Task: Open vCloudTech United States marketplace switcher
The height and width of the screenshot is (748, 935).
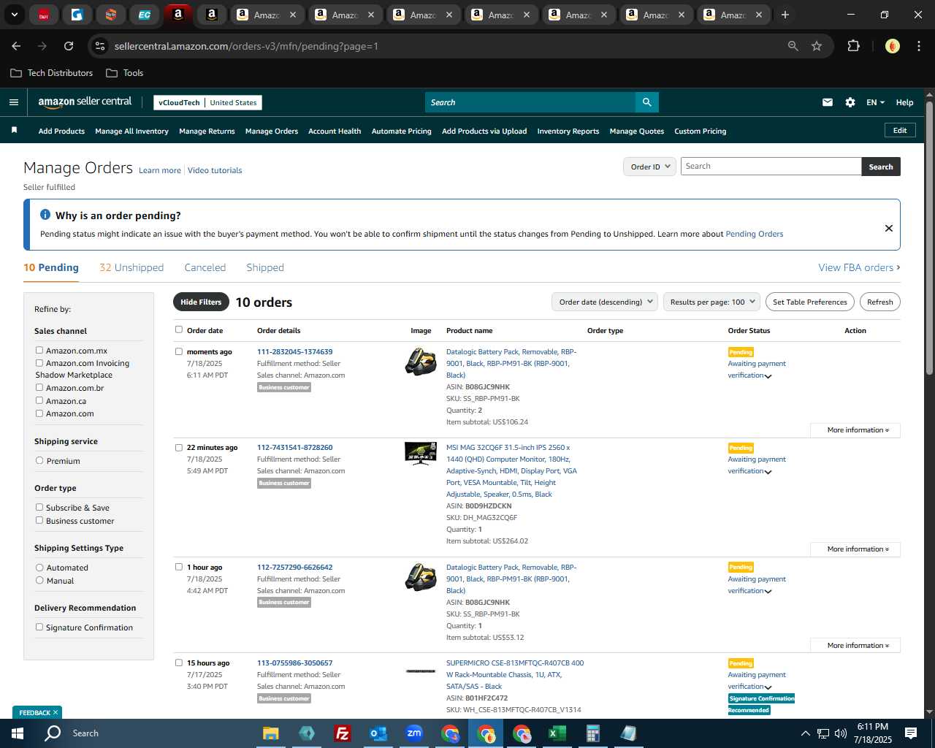Action: point(207,102)
